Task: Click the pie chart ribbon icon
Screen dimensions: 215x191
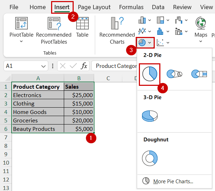Action: (142, 43)
